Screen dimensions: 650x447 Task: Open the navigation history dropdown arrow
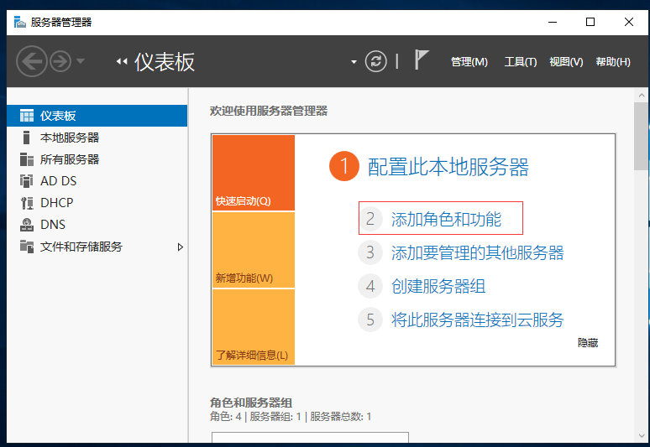pos(81,61)
